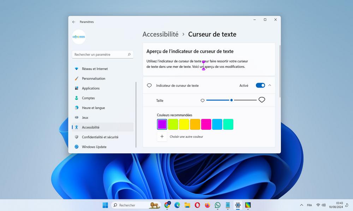Turn off the Indicateur de curseur de texte toggle
Image resolution: width=353 pixels, height=211 pixels.
pyautogui.click(x=260, y=85)
